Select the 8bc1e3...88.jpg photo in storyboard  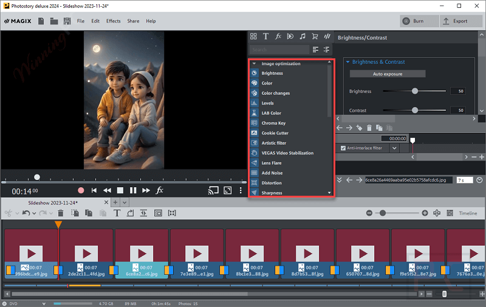pyautogui.click(x=252, y=254)
